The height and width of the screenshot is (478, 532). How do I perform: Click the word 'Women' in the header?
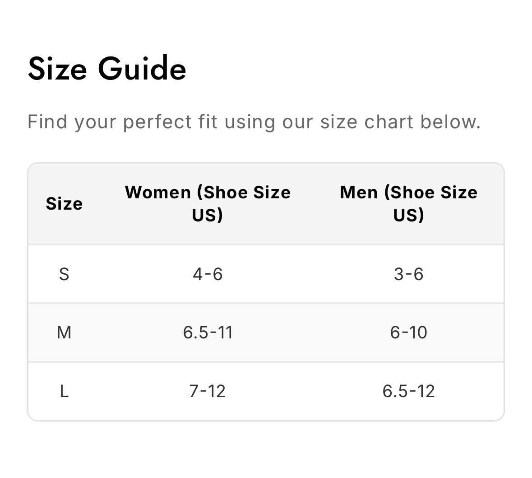click(158, 192)
